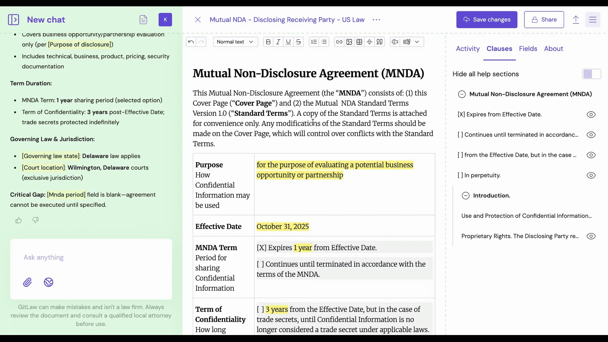Click the paperclip attach icon in the chat
The width and height of the screenshot is (608, 342).
point(28,282)
